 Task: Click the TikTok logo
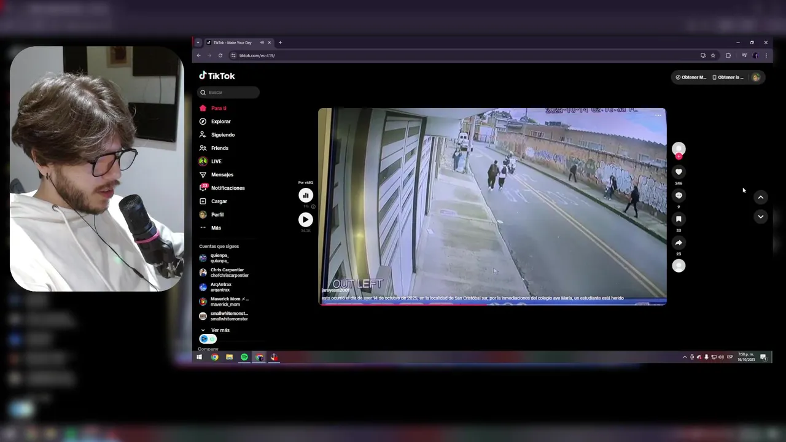pyautogui.click(x=217, y=76)
